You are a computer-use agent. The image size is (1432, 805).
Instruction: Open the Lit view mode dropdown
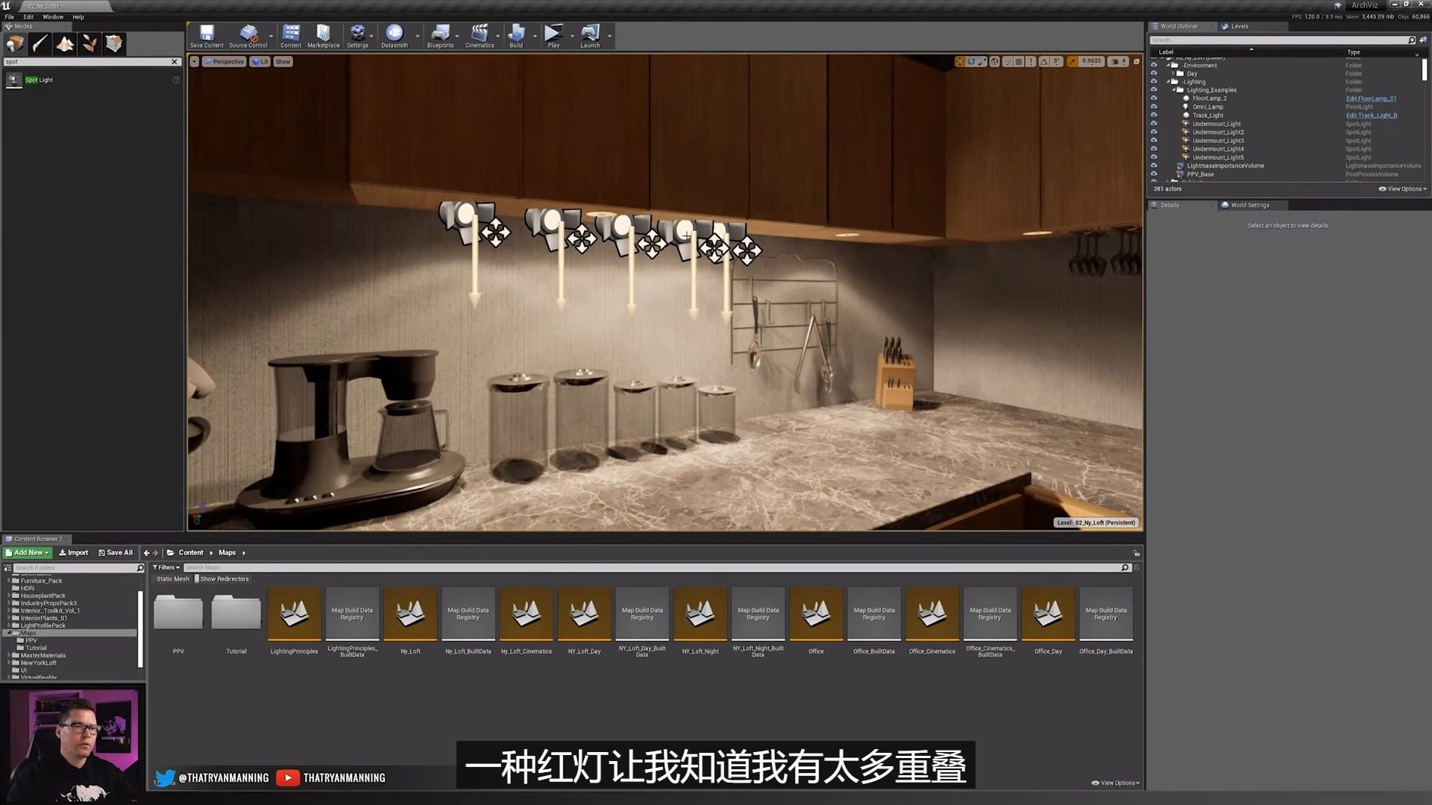pos(260,62)
